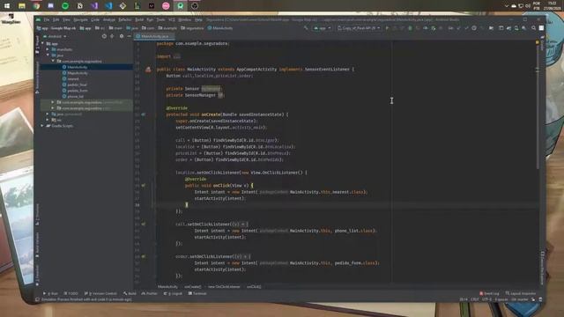This screenshot has height=317, width=564.
Task: Open the VCS menu
Action: tap(172, 19)
